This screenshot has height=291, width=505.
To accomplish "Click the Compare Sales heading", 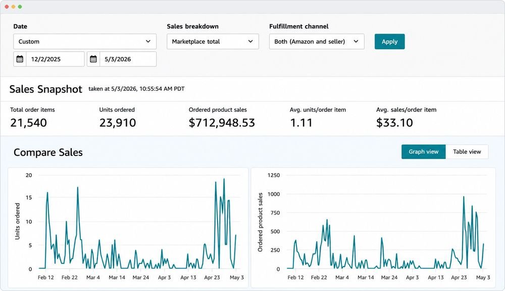I will pyautogui.click(x=48, y=152).
